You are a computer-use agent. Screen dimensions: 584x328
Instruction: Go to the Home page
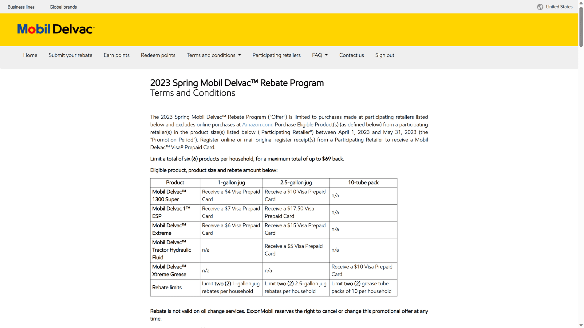point(30,55)
